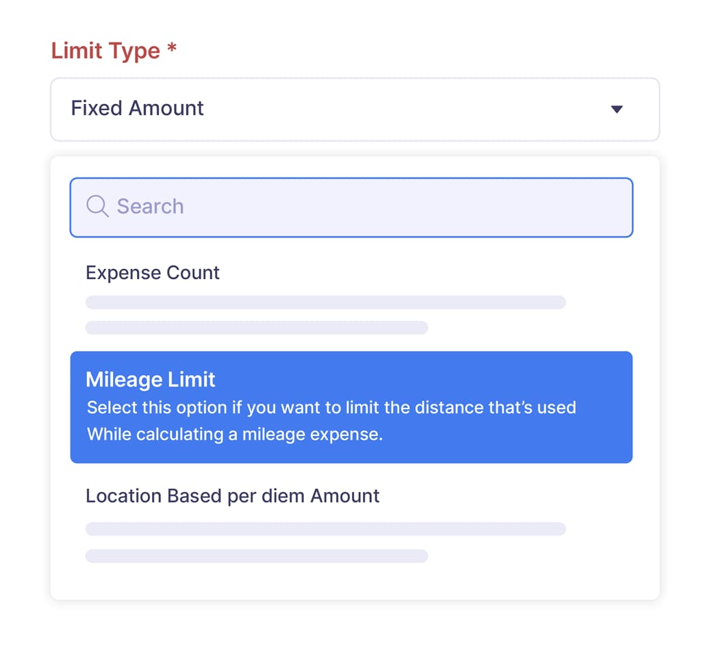Click the search icon inside the search bar
Image resolution: width=710 pixels, height=661 pixels.
point(97,207)
